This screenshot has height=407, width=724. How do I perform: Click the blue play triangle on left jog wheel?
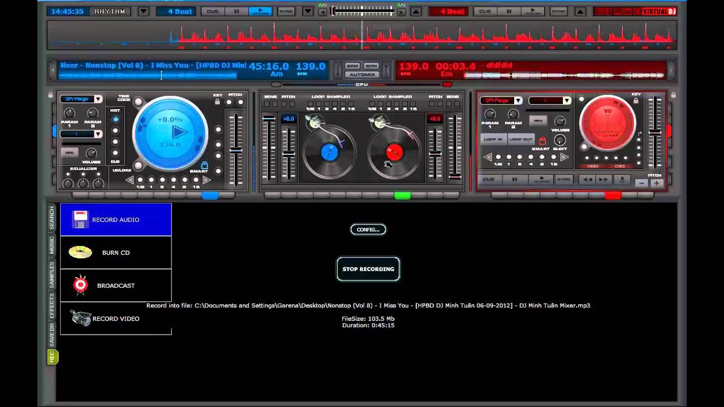pyautogui.click(x=179, y=132)
